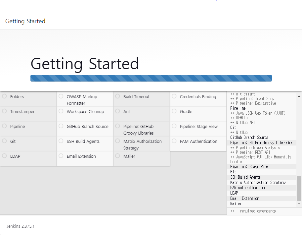Click the status circle beside Folders plugin
Image resolution: width=302 pixels, height=235 pixels.
click(4, 96)
